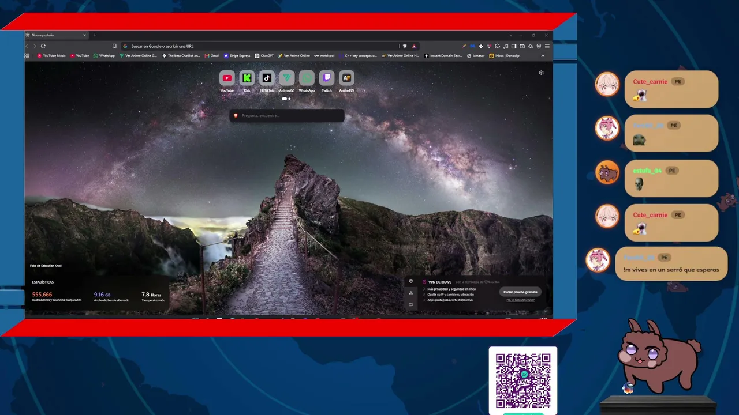Click the browser back arrow
739x415 pixels.
27,46
